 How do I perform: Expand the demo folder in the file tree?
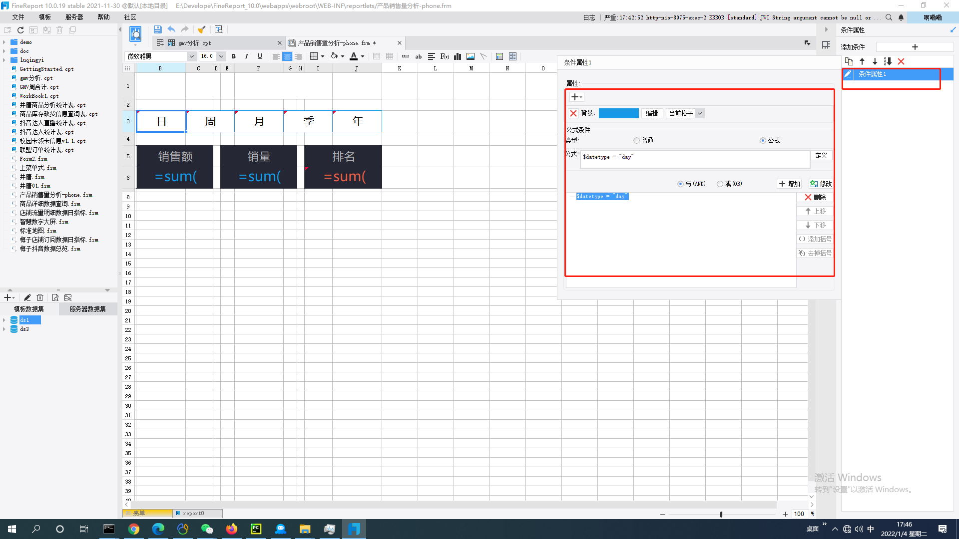(4, 42)
